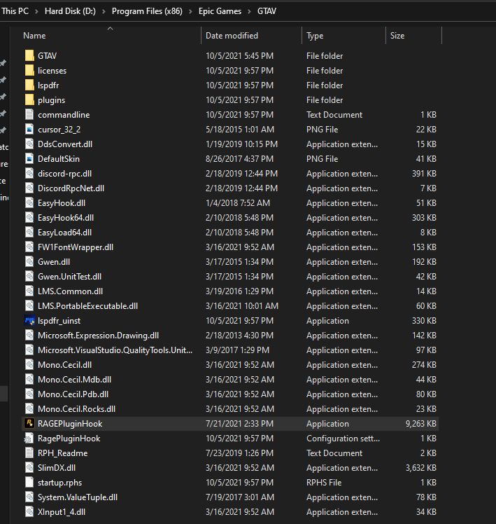The width and height of the screenshot is (496, 524).
Task: Select the Mono.Cecil.Pdb.dll file name
Action: pyautogui.click(x=73, y=394)
